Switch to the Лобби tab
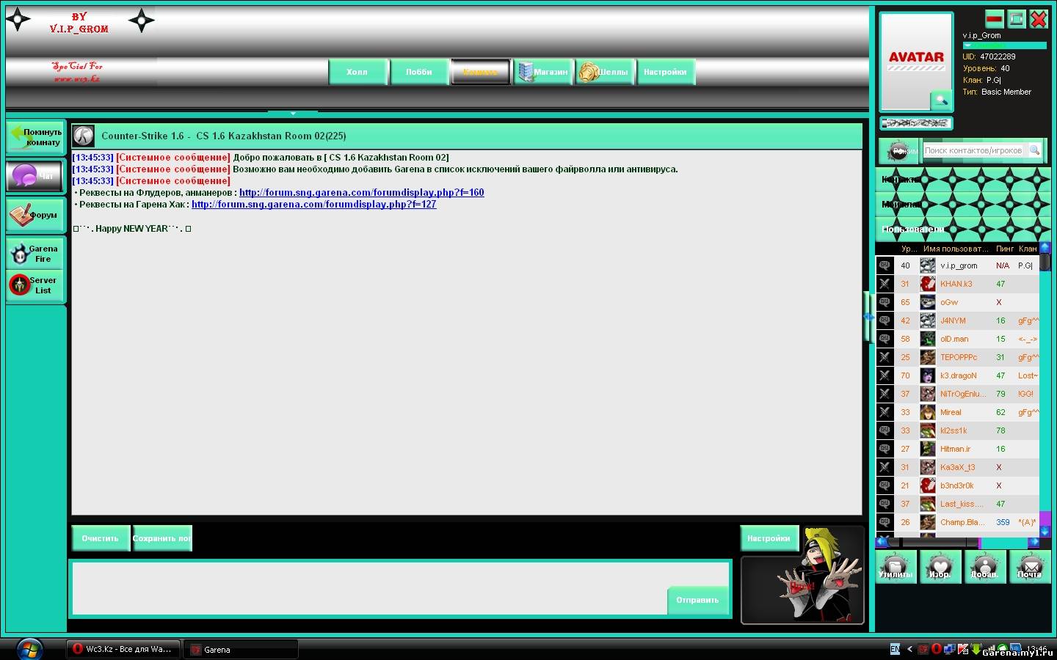Screen dimensions: 1057x660 click(x=418, y=72)
